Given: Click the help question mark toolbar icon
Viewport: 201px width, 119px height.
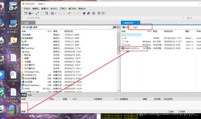Looking at the screenshot, I should [99, 13].
